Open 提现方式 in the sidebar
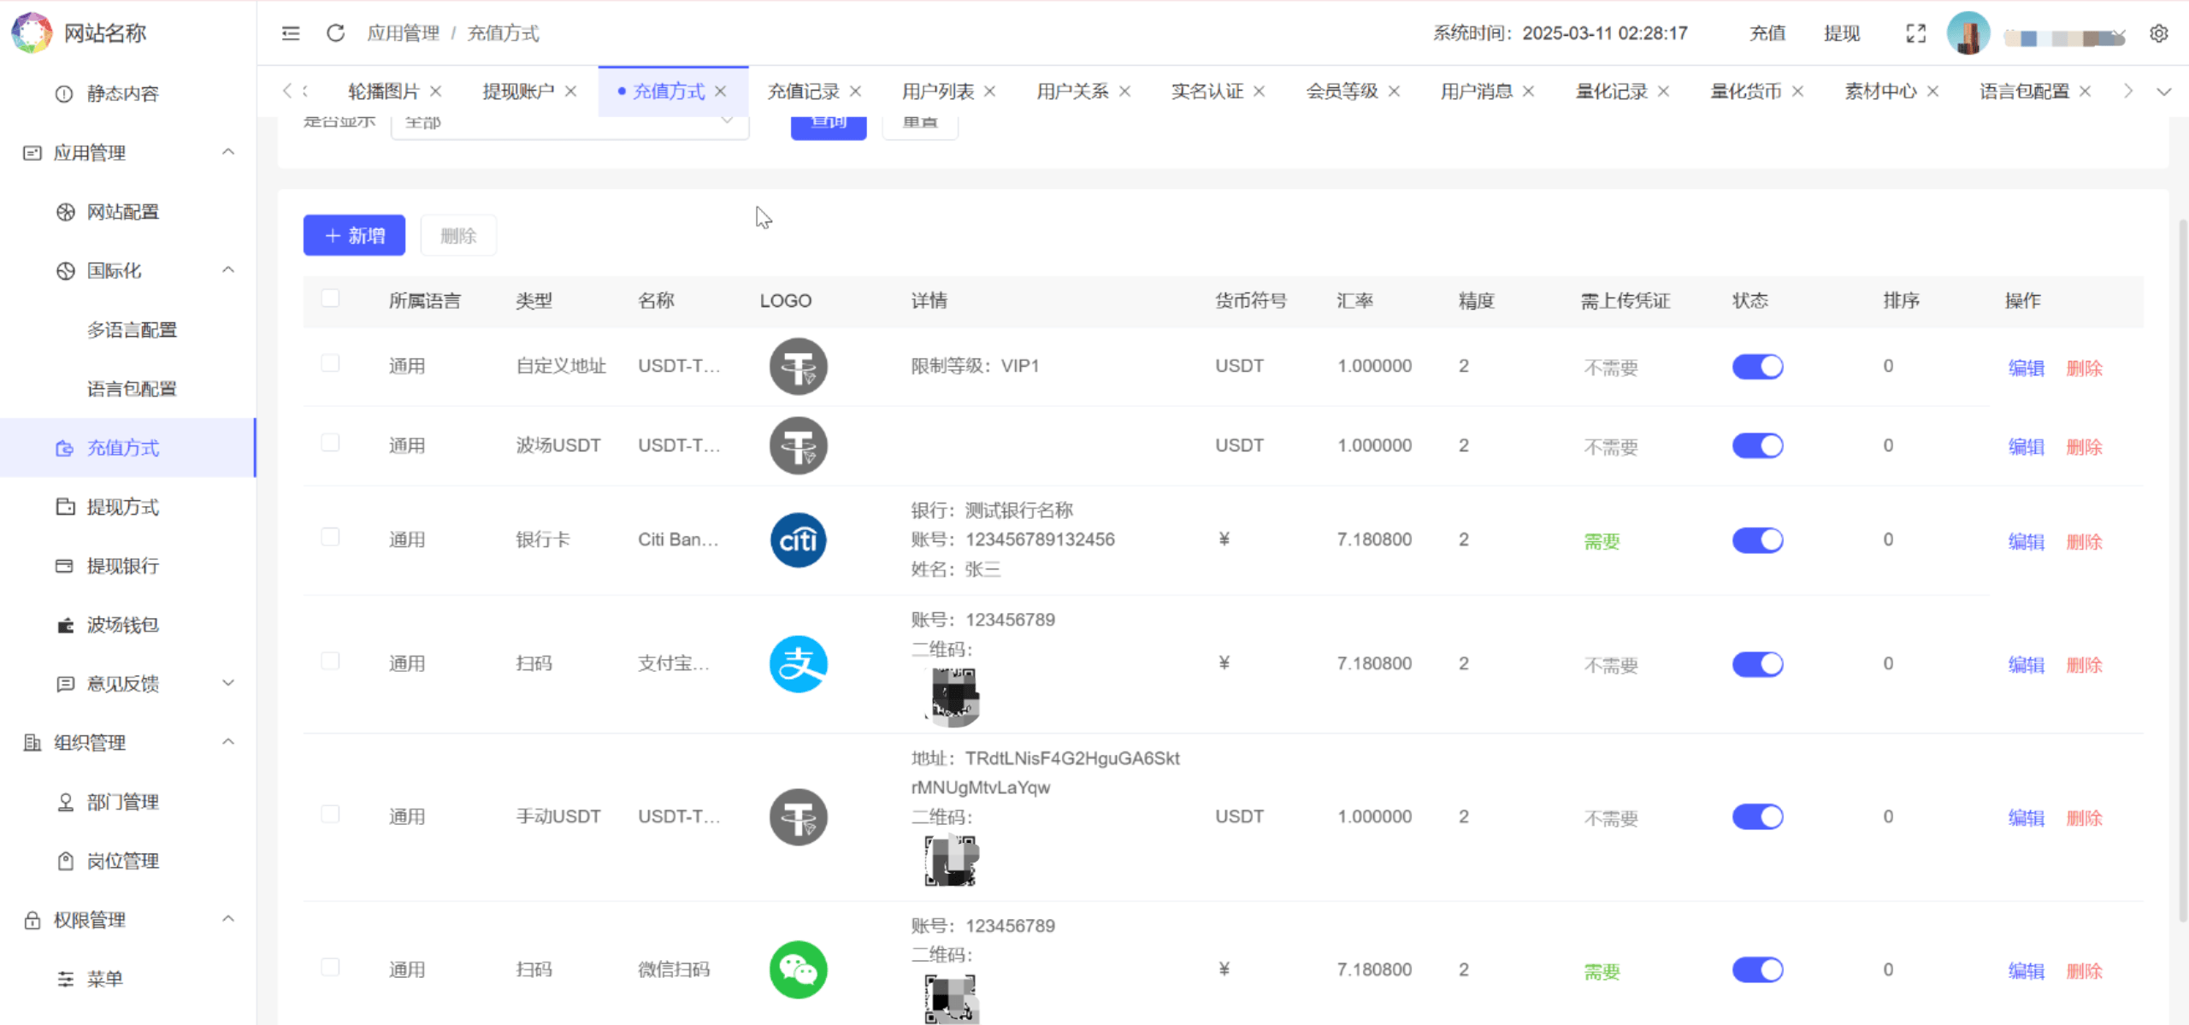This screenshot has width=2189, height=1025. [x=122, y=507]
